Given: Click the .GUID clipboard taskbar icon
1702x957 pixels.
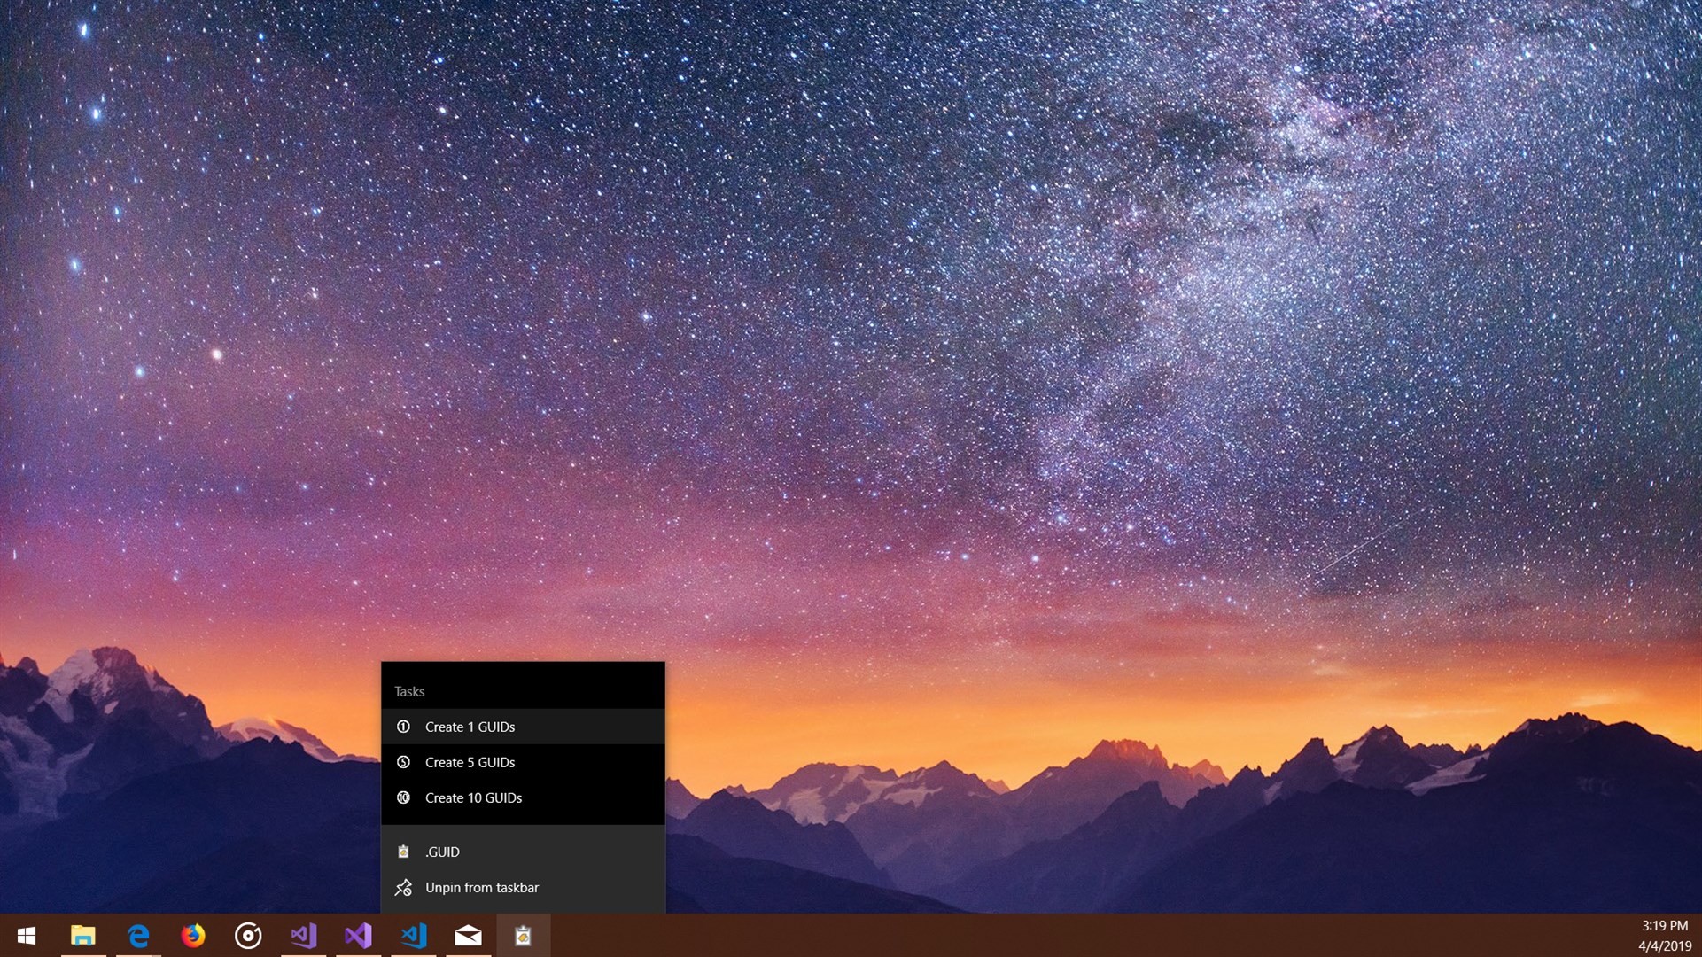Looking at the screenshot, I should click(523, 936).
